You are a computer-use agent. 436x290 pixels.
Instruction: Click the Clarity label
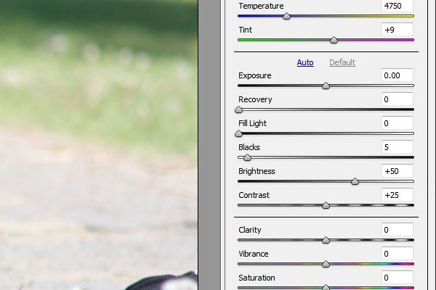coord(250,230)
